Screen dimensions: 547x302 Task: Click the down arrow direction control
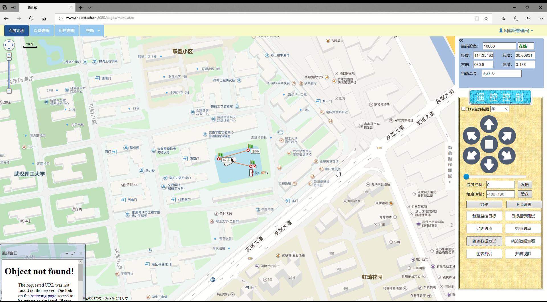489,165
